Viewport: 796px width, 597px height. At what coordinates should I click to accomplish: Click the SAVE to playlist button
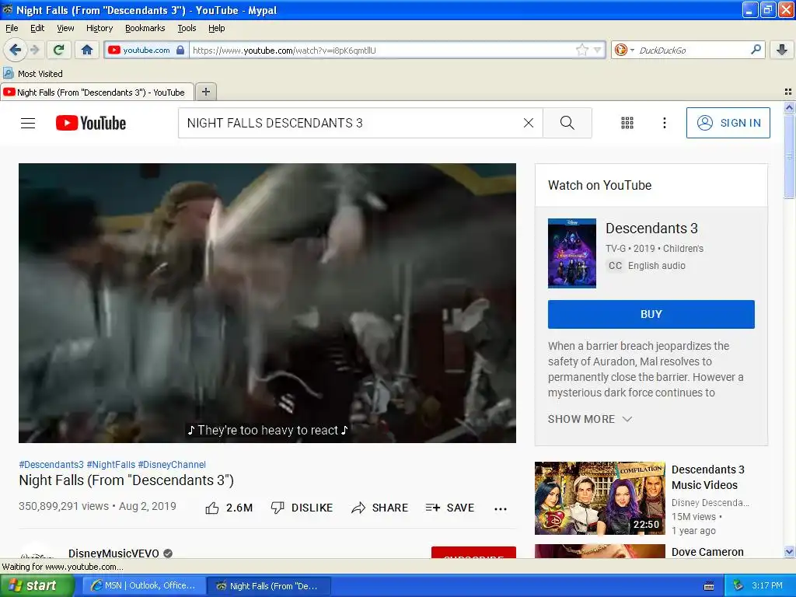(x=450, y=508)
